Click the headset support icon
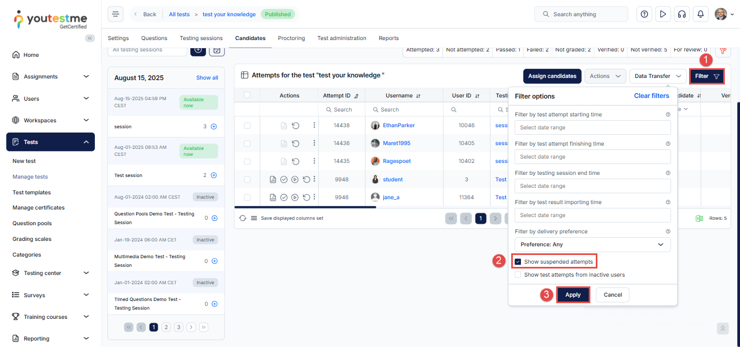Image resolution: width=740 pixels, height=347 pixels. click(x=681, y=14)
